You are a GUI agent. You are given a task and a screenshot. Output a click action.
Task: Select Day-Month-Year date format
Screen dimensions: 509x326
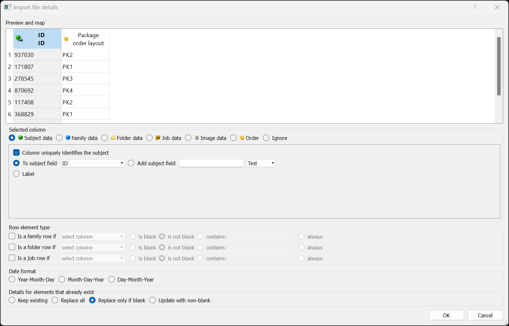click(112, 279)
